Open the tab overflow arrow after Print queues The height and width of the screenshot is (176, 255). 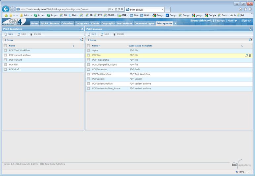(175, 23)
